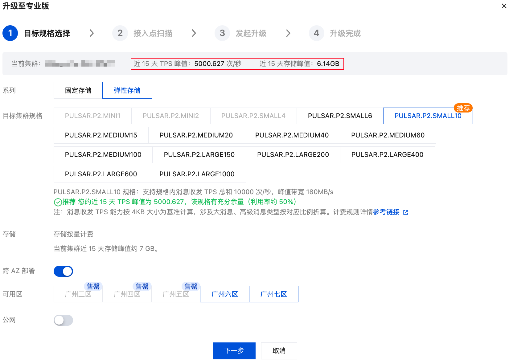Select availability zone 广州五区

pyautogui.click(x=176, y=294)
